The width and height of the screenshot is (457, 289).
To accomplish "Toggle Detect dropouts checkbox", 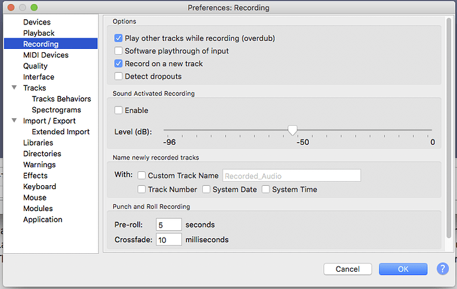I will coord(119,77).
